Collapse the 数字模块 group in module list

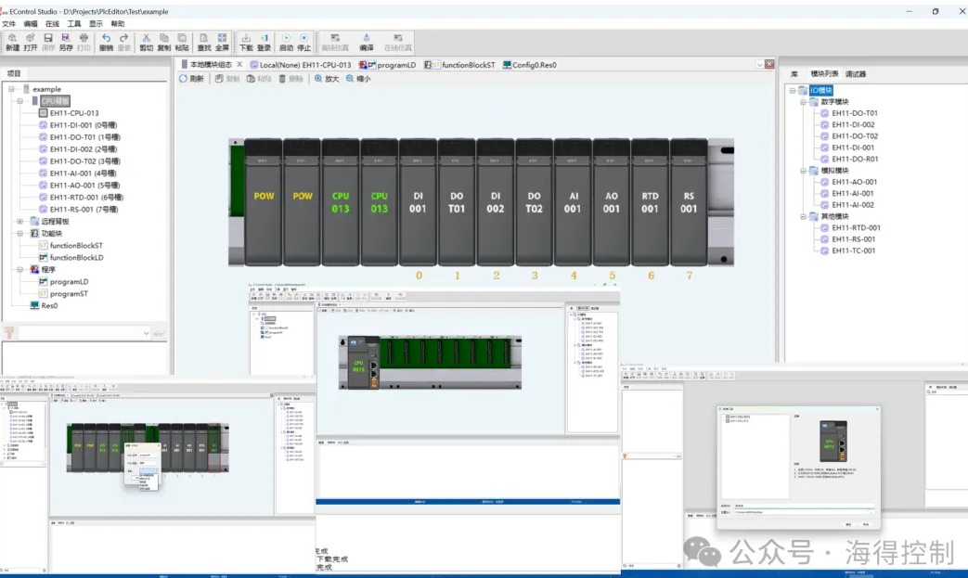point(803,102)
